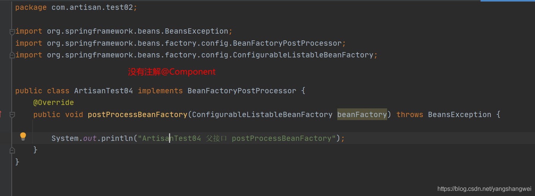The height and width of the screenshot is (196, 535).
Task: Click the @Override annotation
Action: point(53,103)
